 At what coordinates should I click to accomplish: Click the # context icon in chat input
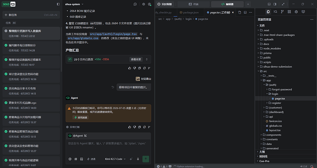click(76, 159)
